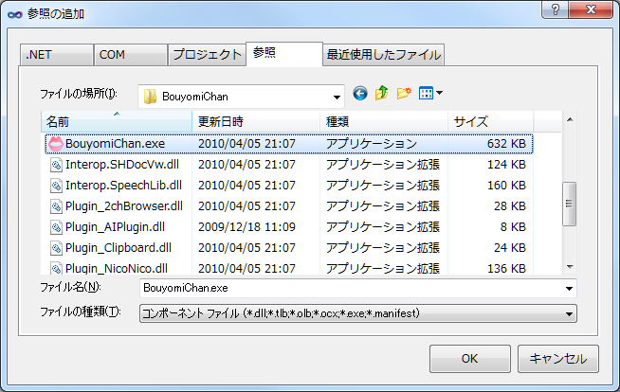Viewport: 620px width, 392px height.
Task: Close the 参照の追加 dialog
Action: 591,9
